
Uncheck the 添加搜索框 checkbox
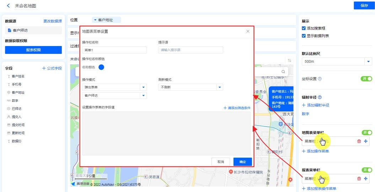(x=304, y=28)
